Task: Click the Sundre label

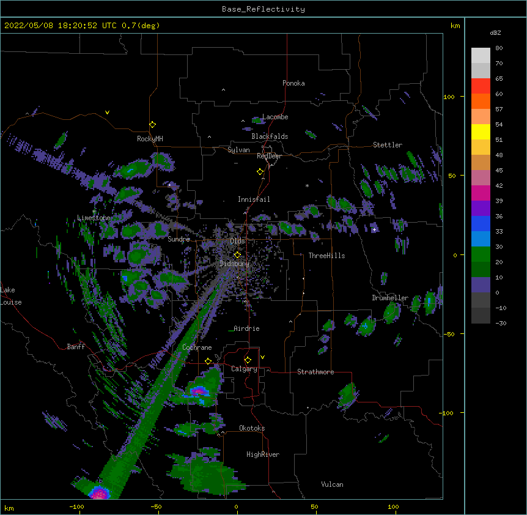Action: (x=179, y=239)
